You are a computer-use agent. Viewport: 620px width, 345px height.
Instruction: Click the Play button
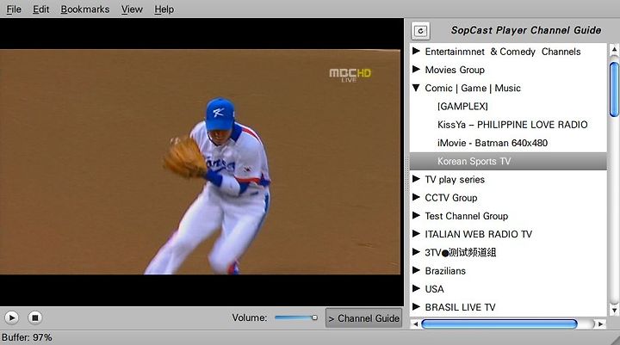click(11, 317)
